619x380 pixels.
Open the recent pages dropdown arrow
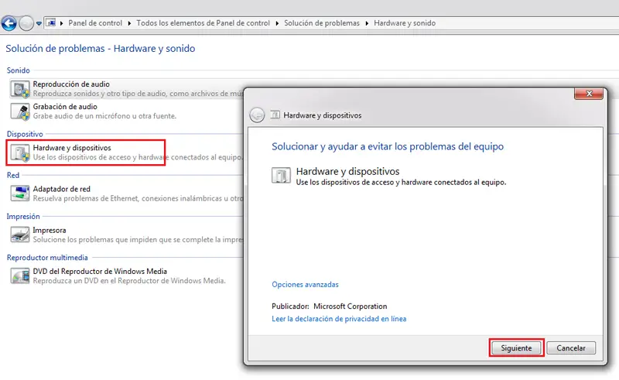pos(39,23)
